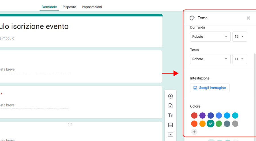Select the red color swatch

point(194,116)
